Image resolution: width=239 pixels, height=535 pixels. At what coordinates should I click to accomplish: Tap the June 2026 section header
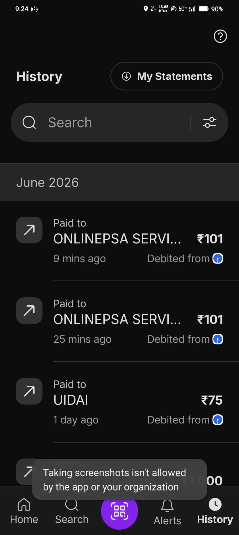pyautogui.click(x=119, y=182)
